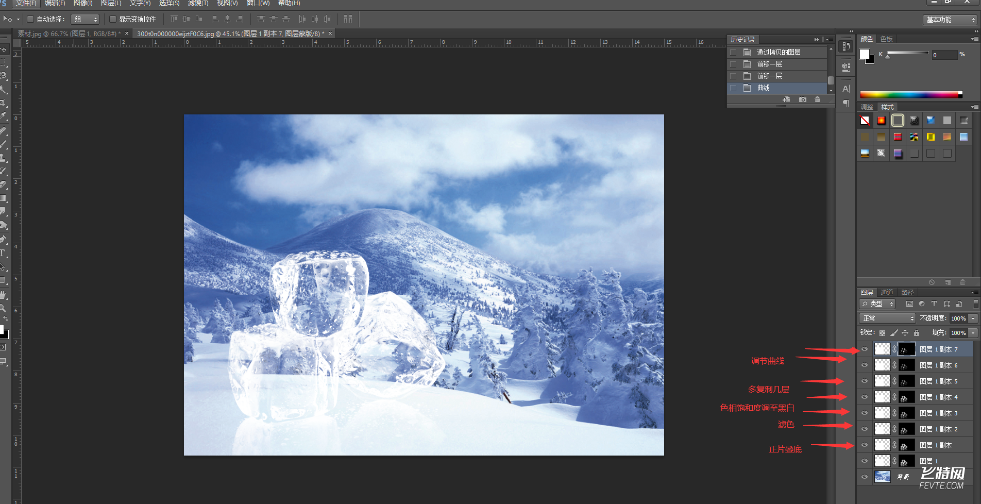Open the 滤镜 menu
981x504 pixels.
pyautogui.click(x=198, y=3)
